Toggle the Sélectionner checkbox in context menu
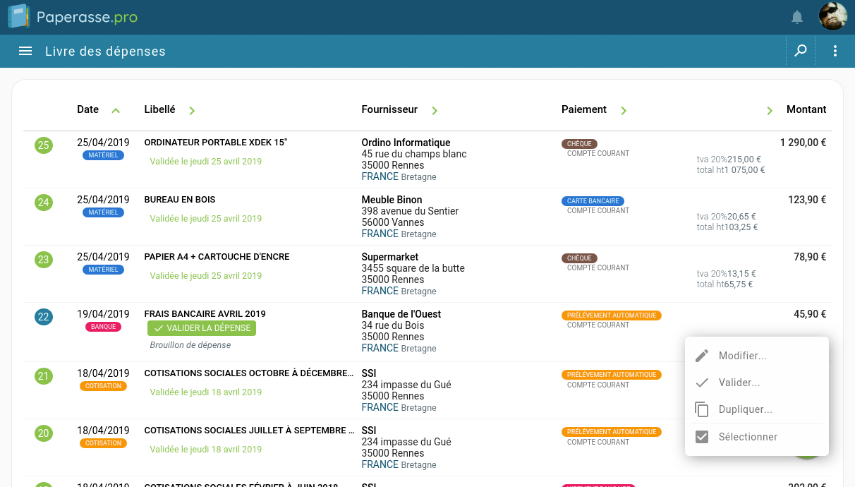 pyautogui.click(x=702, y=437)
